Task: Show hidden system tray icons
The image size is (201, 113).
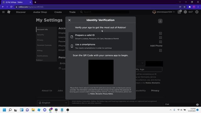Action: click(x=171, y=110)
